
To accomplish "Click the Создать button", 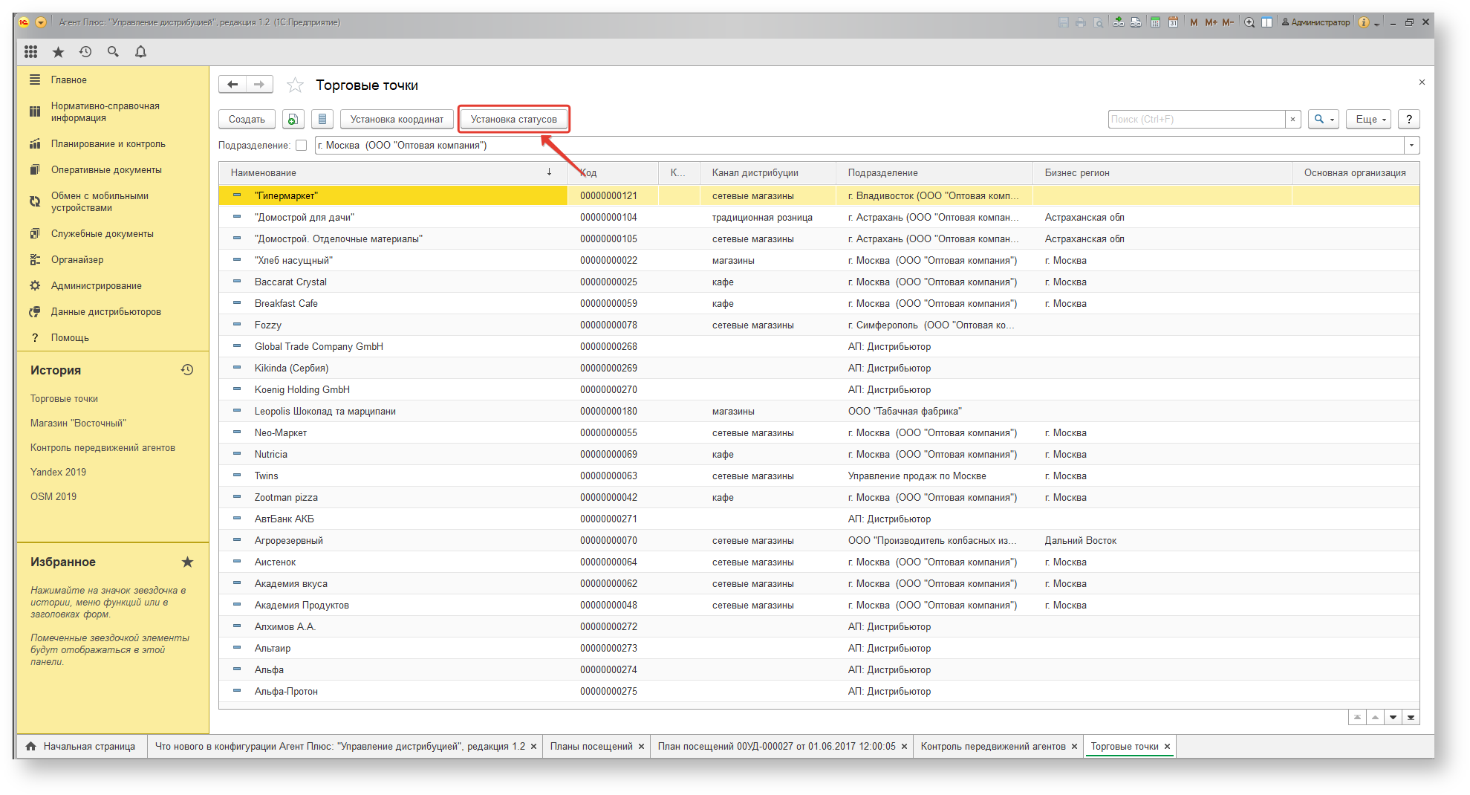I will tap(247, 119).
